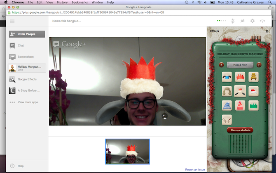Open the Bookmarks menu
This screenshot has height=173, width=276.
coord(80,2)
